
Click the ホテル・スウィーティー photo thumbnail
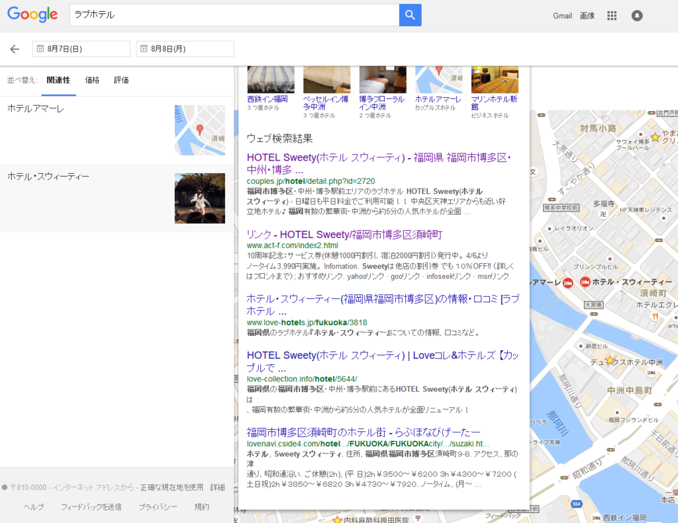(200, 198)
